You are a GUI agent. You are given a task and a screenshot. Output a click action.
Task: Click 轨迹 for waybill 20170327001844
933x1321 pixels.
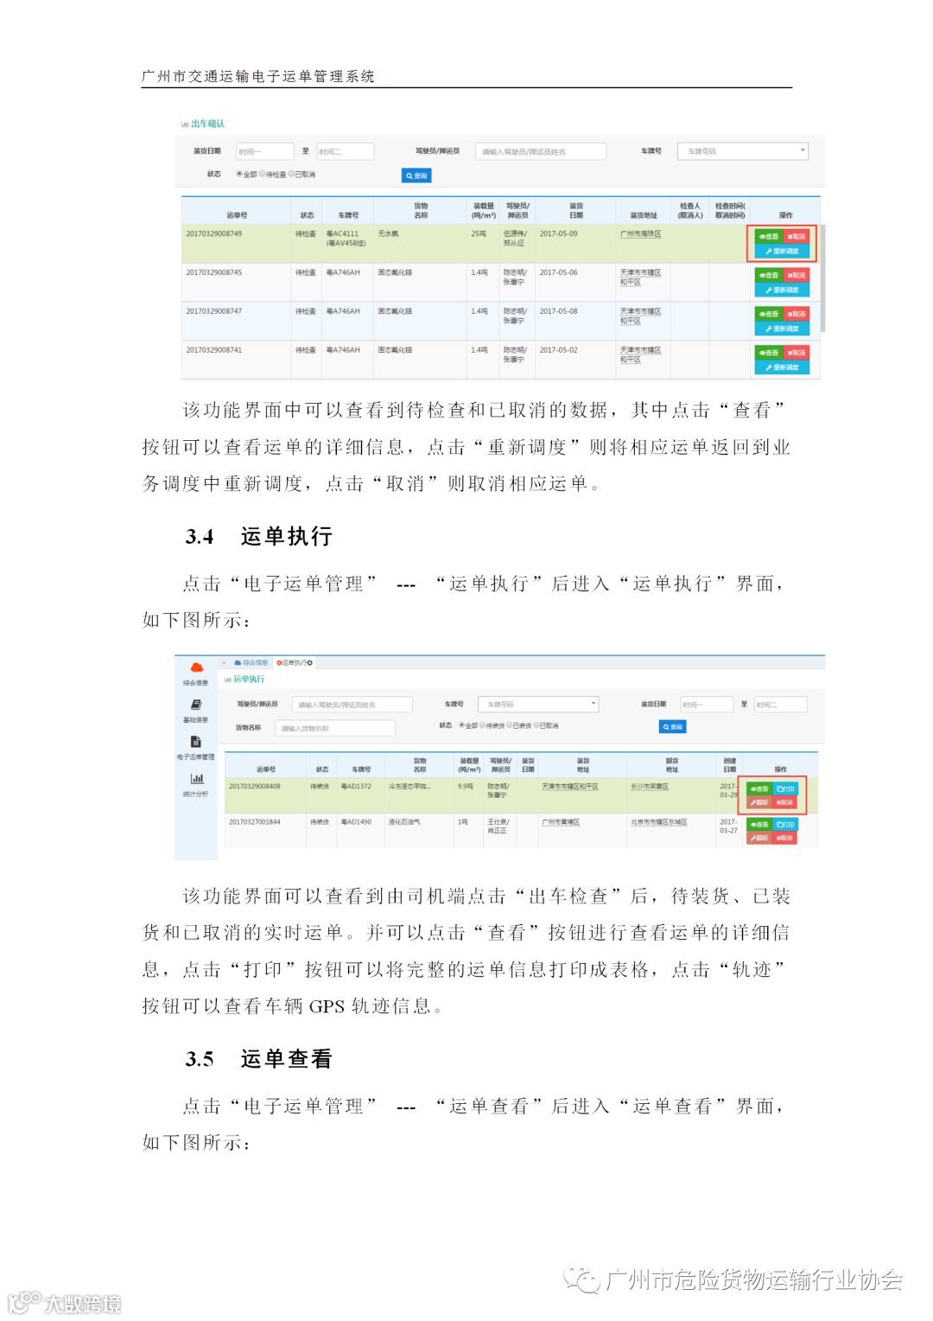(x=758, y=838)
